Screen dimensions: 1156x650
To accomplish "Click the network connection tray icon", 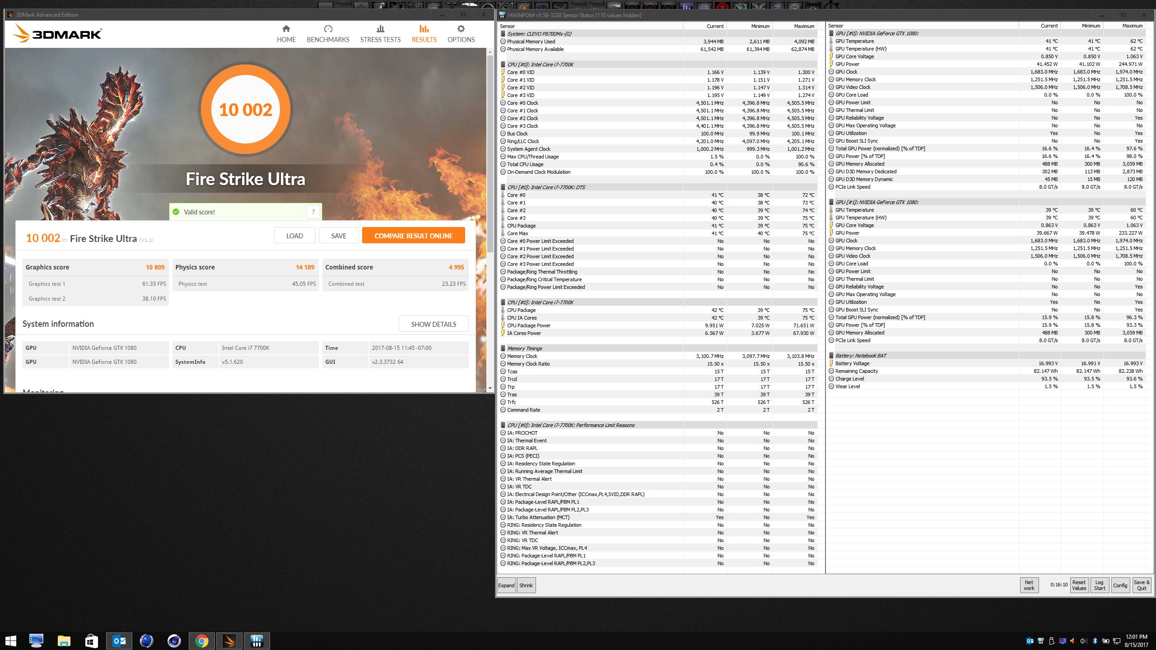I will [x=1117, y=641].
